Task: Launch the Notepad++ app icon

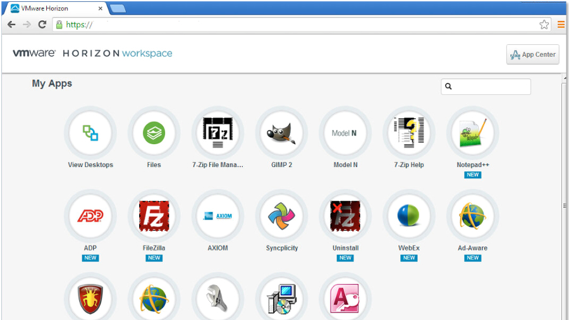Action: [x=472, y=133]
